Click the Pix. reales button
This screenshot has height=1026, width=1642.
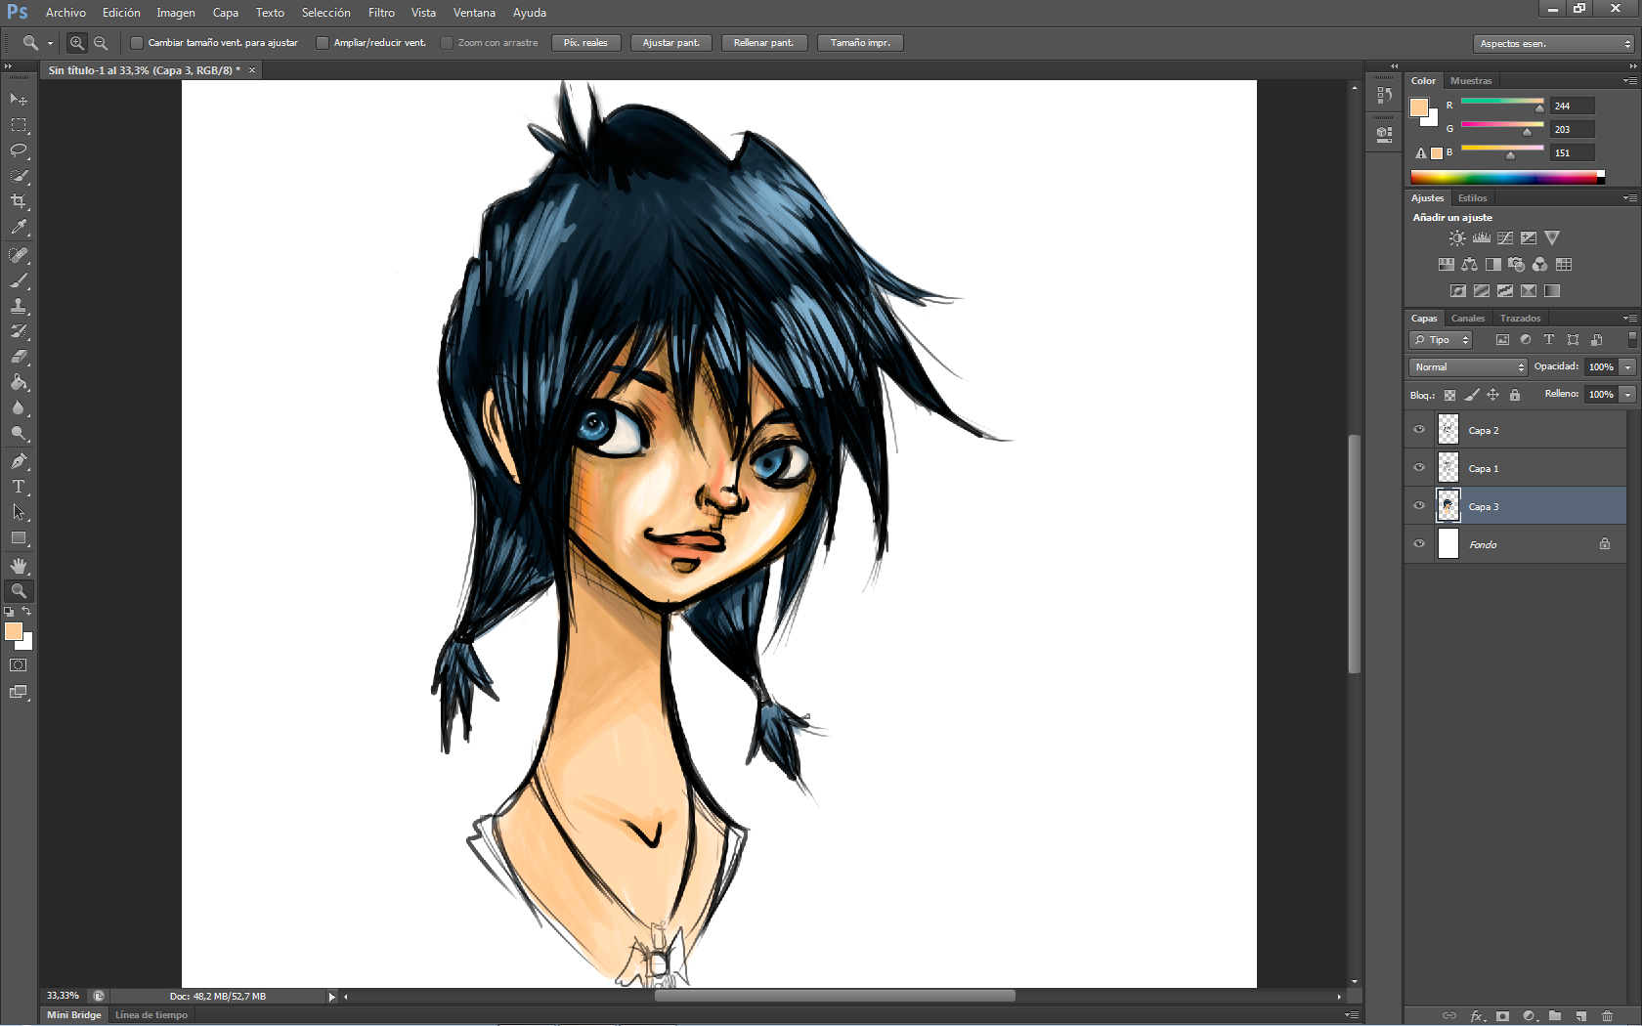click(x=585, y=43)
